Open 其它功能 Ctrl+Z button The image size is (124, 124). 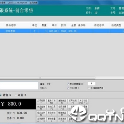83,102
